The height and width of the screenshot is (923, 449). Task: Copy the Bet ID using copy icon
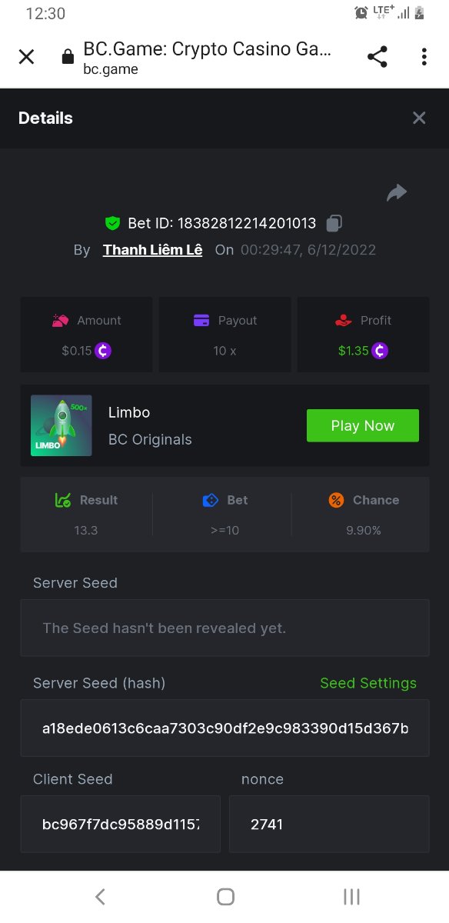click(x=334, y=223)
